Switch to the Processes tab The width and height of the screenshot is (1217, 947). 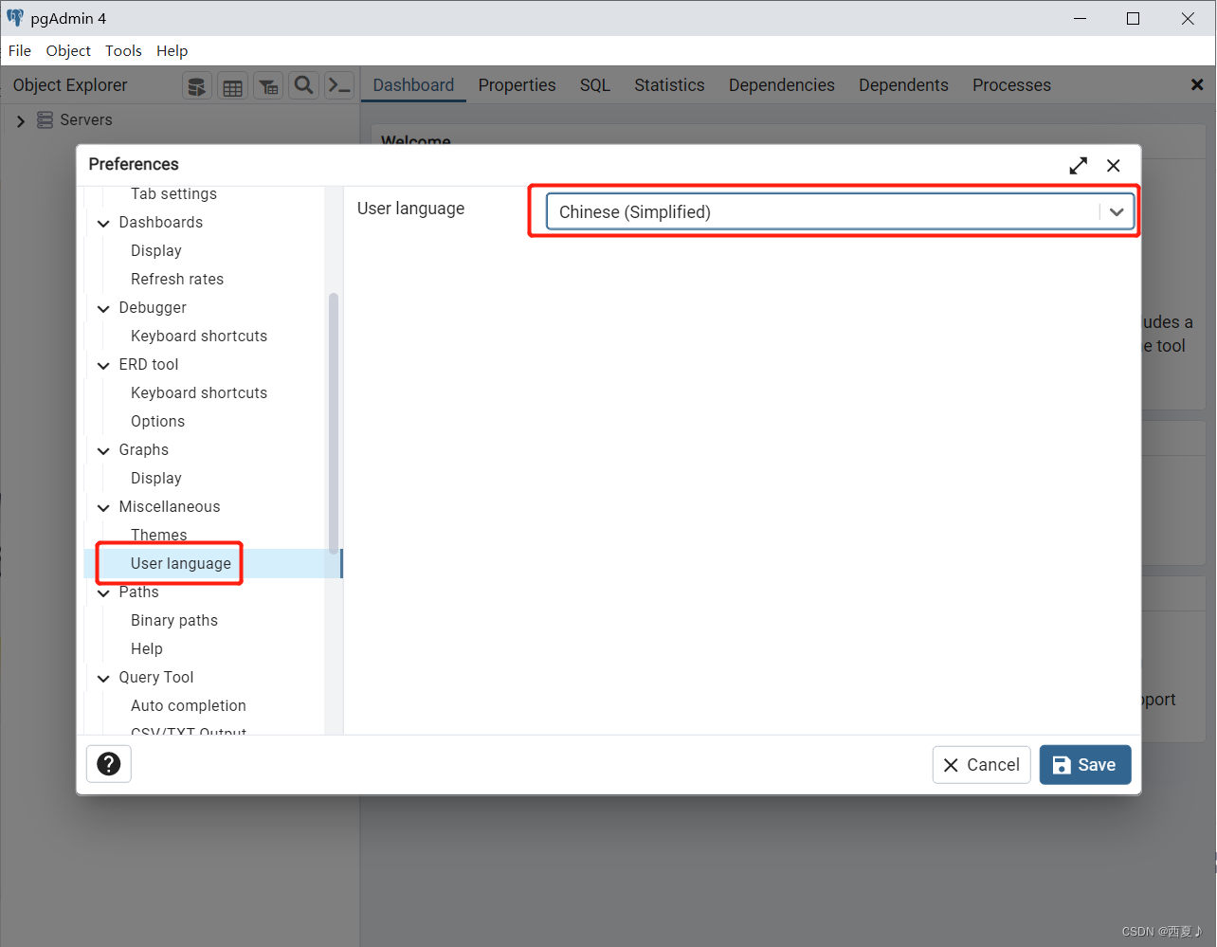1011,85
